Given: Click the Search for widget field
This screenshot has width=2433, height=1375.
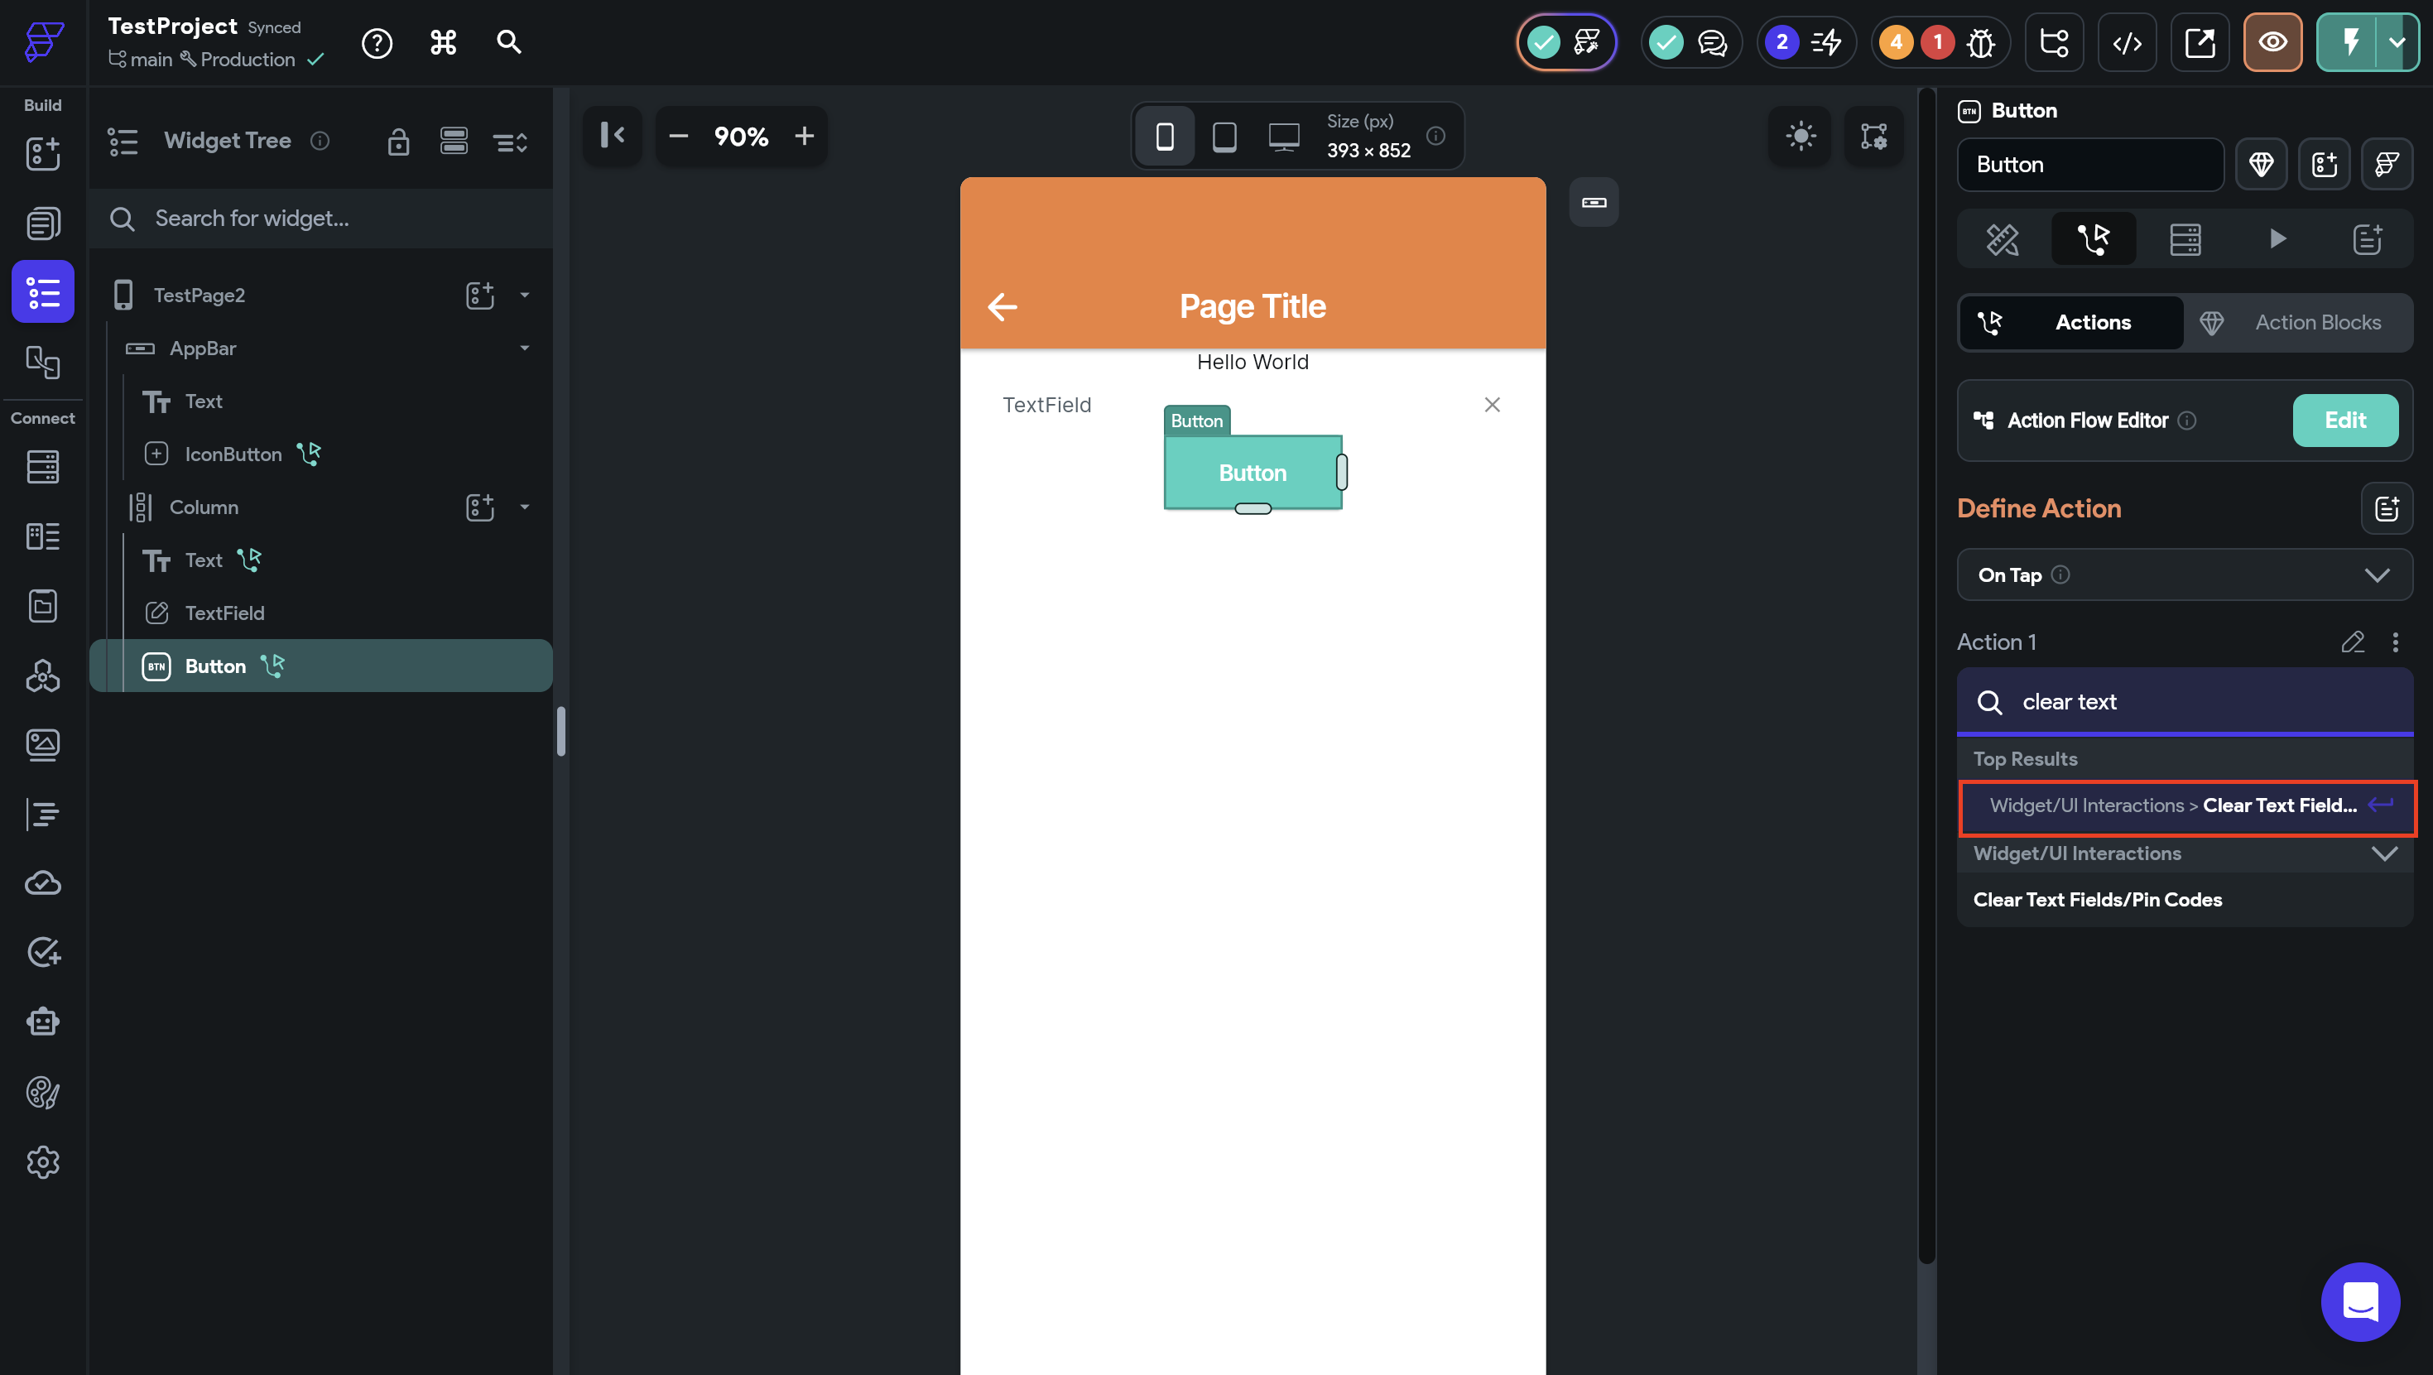Looking at the screenshot, I should tap(321, 219).
